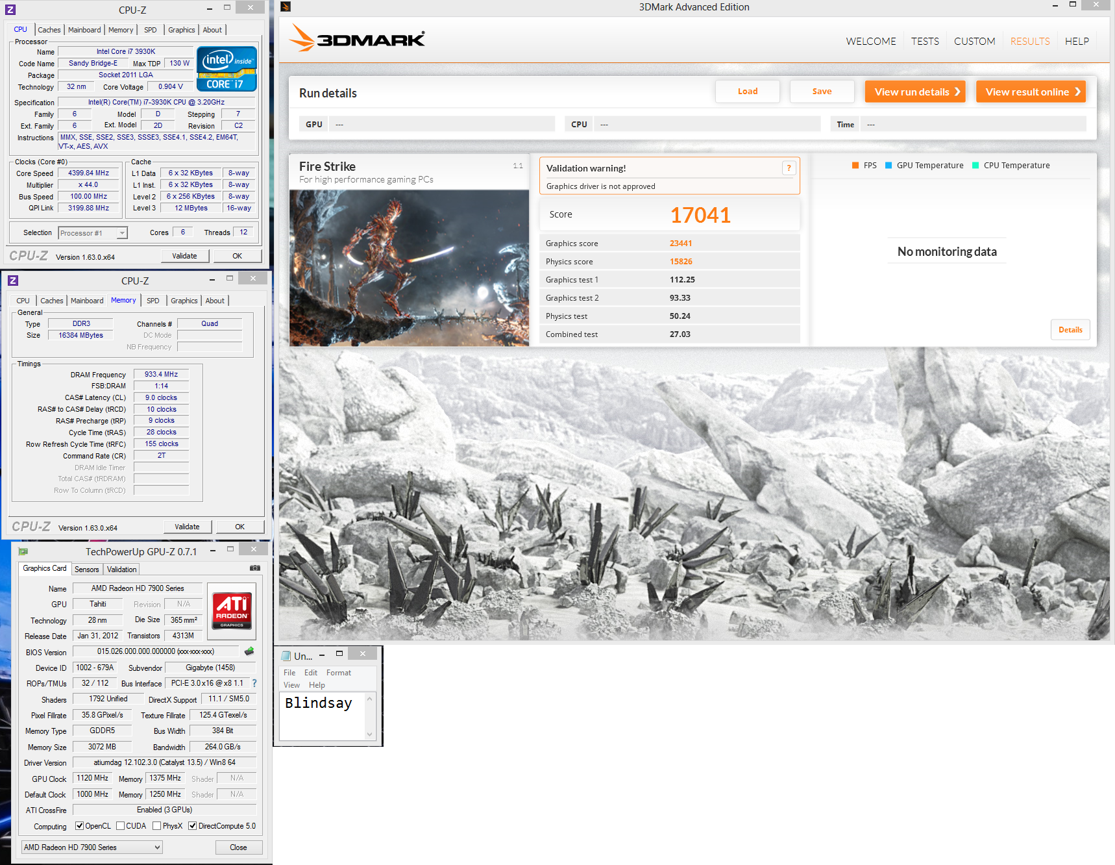Screen dimensions: 1115x865
Task: Click the Notepad text area with Blindsay
Action: [323, 716]
